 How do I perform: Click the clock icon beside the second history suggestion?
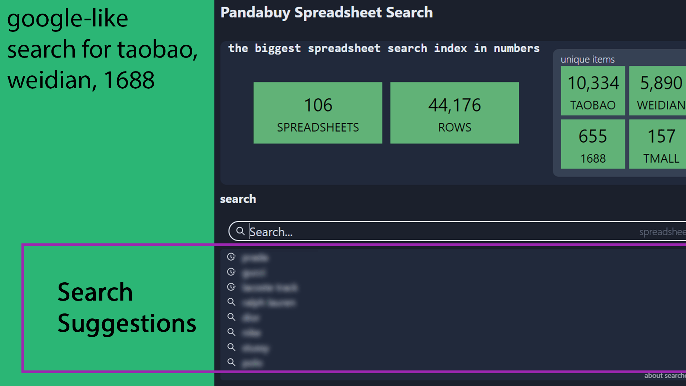[x=232, y=272]
